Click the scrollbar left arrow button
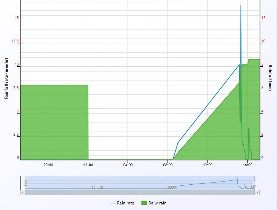This screenshot has height=210, width=277. tap(23, 192)
